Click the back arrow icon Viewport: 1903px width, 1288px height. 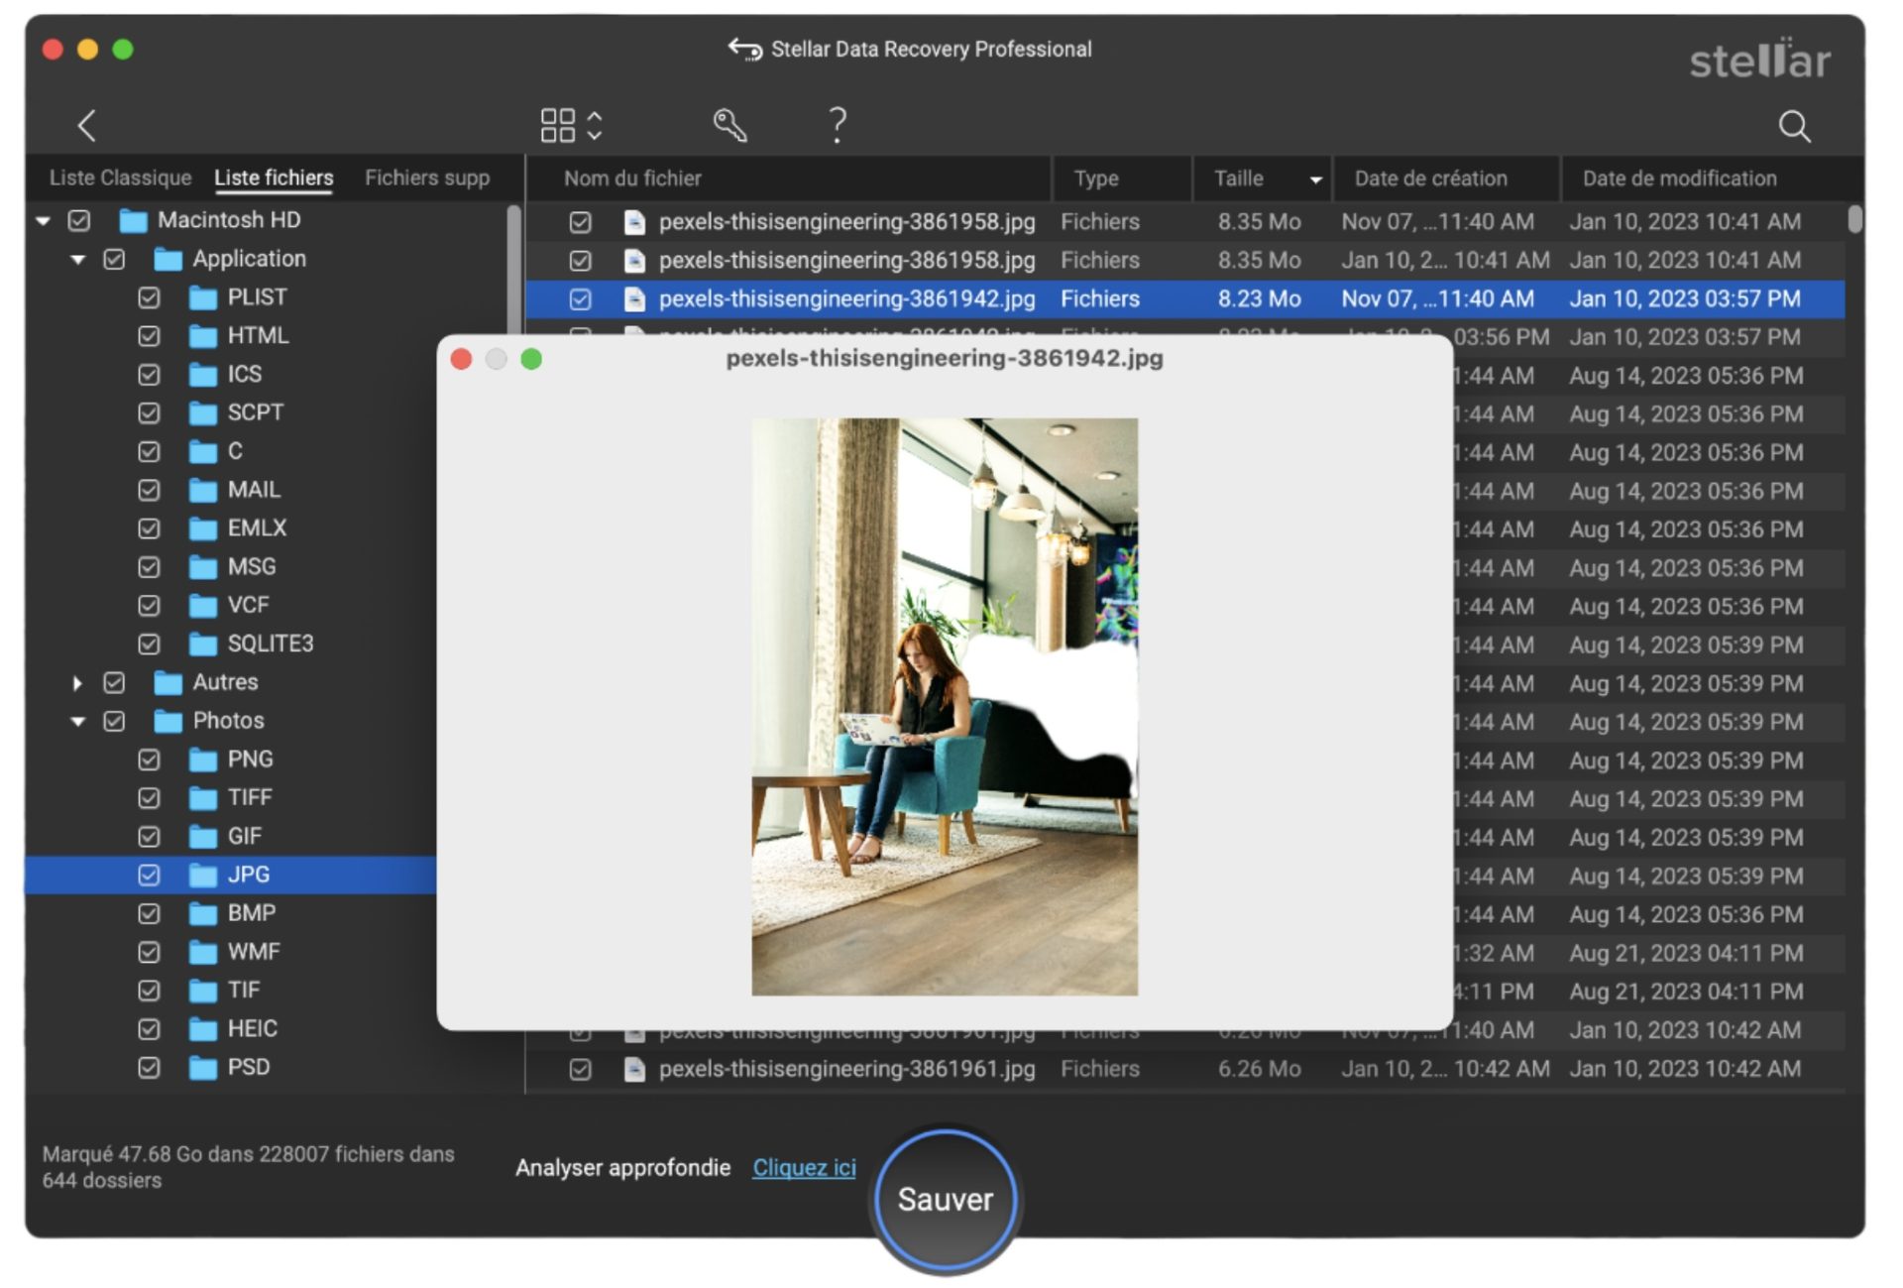87,126
